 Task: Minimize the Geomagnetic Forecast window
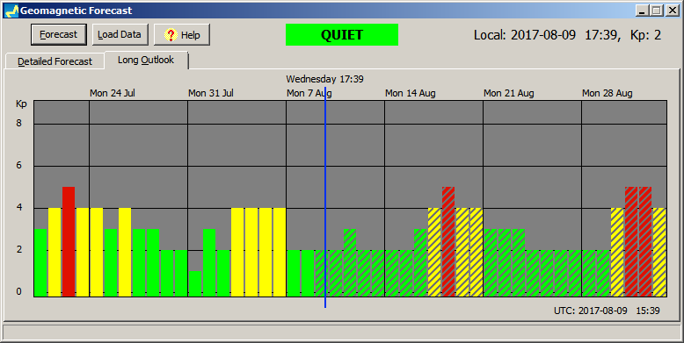click(641, 11)
